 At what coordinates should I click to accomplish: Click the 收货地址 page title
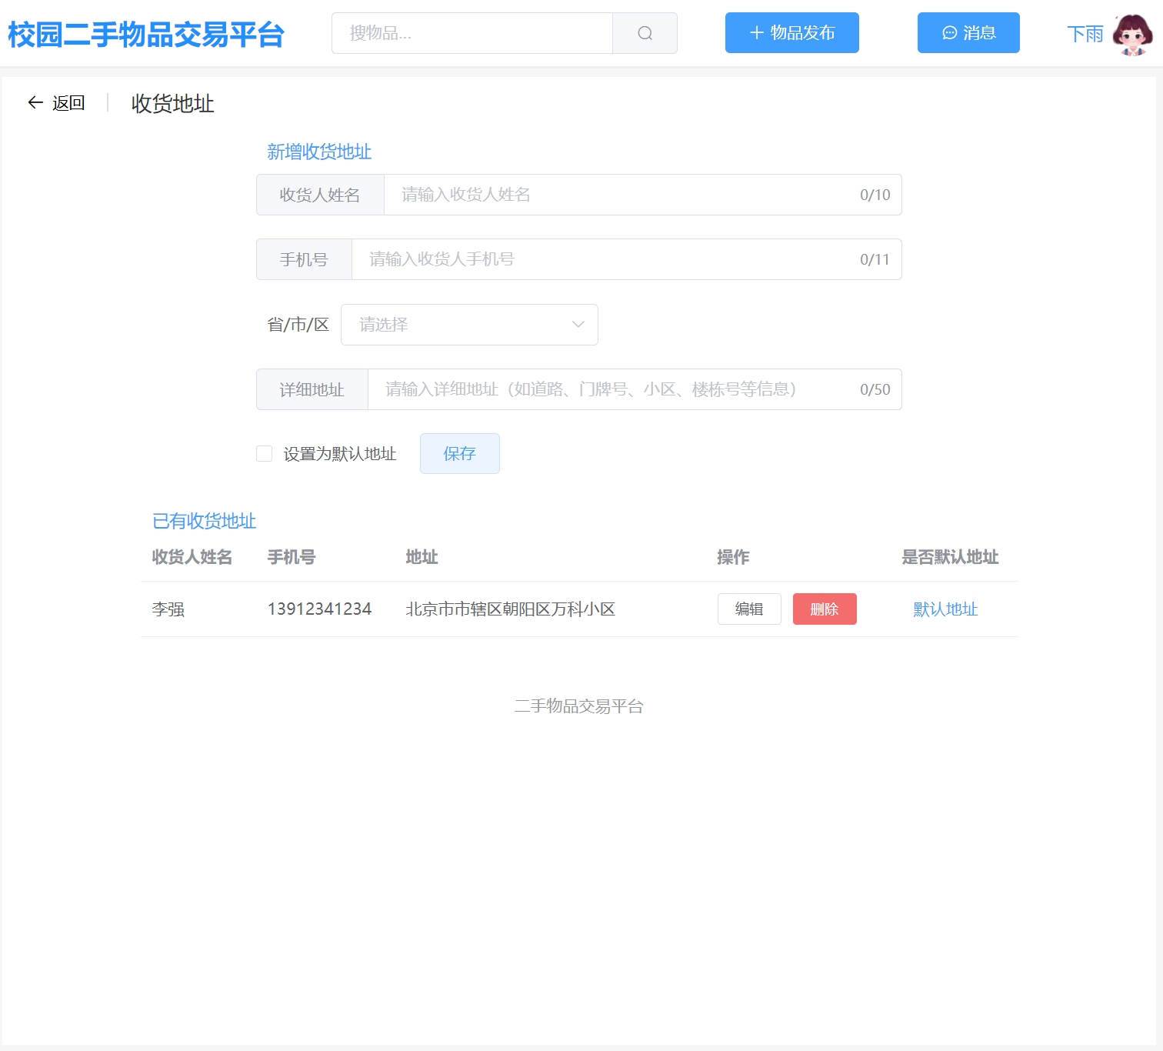172,103
